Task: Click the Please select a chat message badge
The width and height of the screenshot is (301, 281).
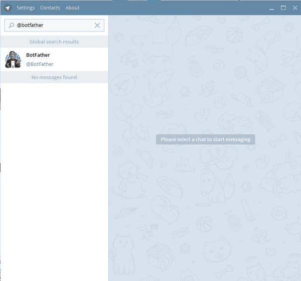Action: [x=205, y=140]
